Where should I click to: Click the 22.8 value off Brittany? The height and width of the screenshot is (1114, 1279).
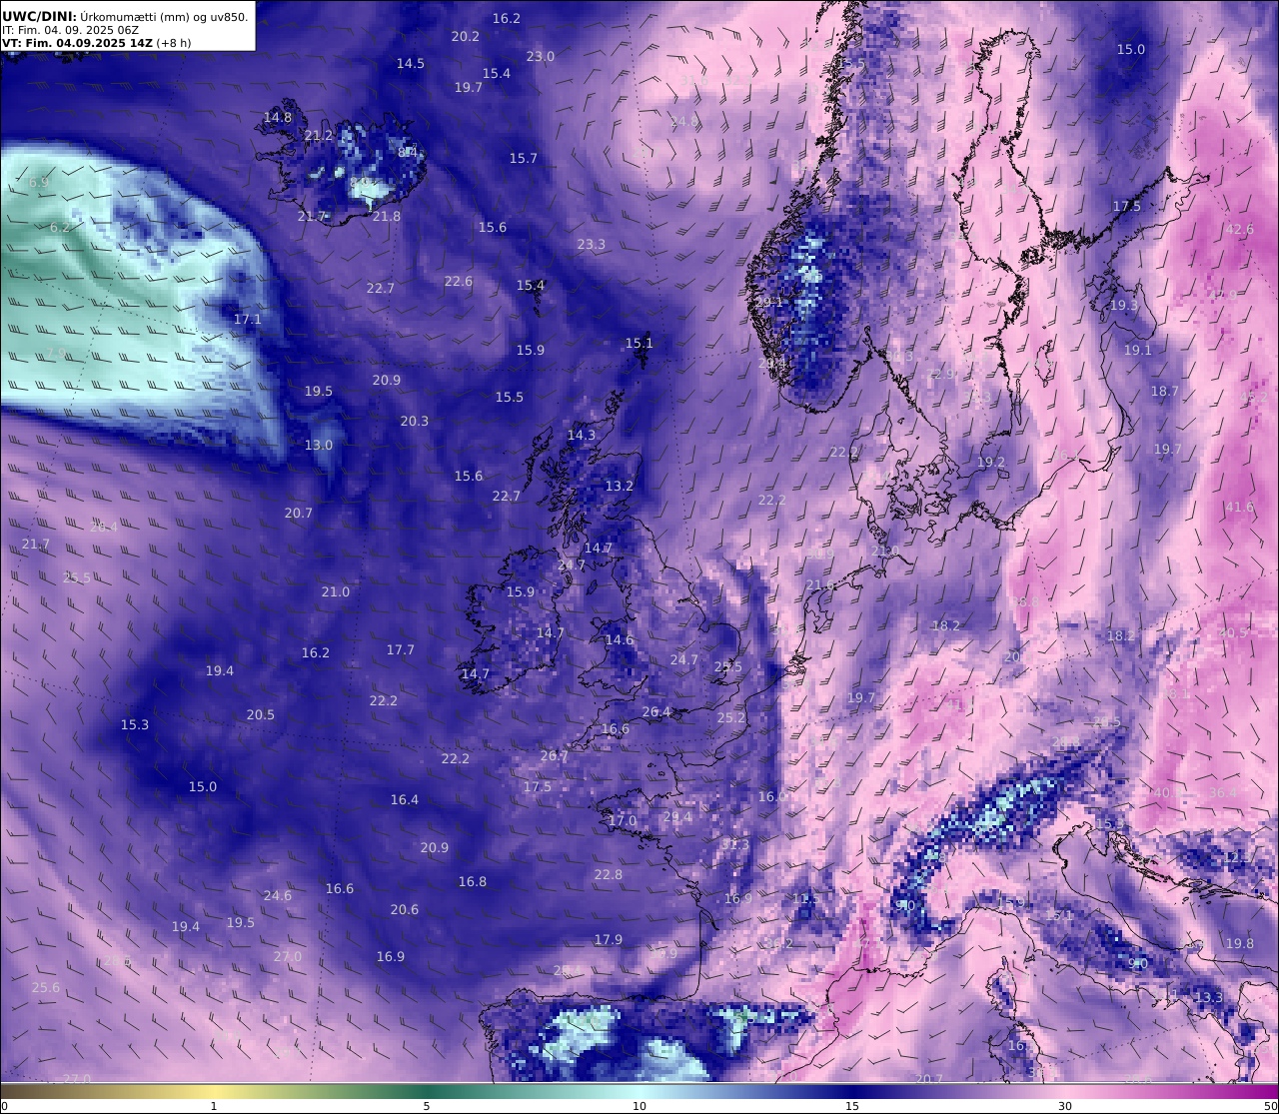609,874
